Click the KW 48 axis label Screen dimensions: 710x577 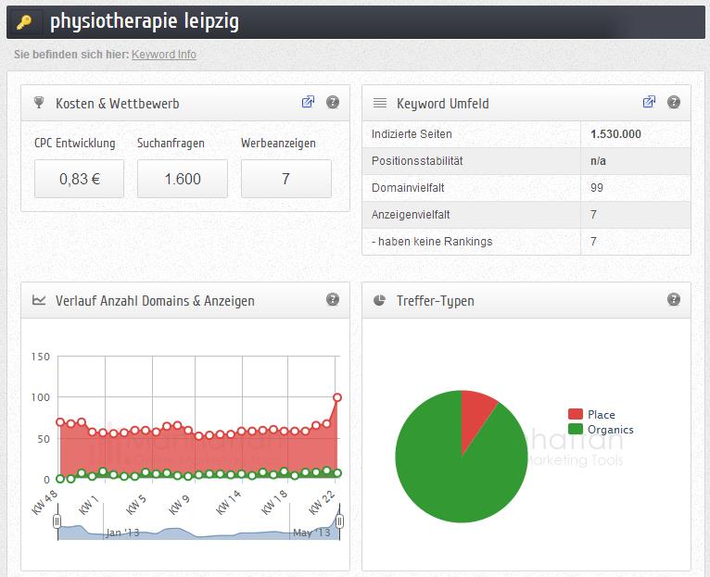click(44, 502)
